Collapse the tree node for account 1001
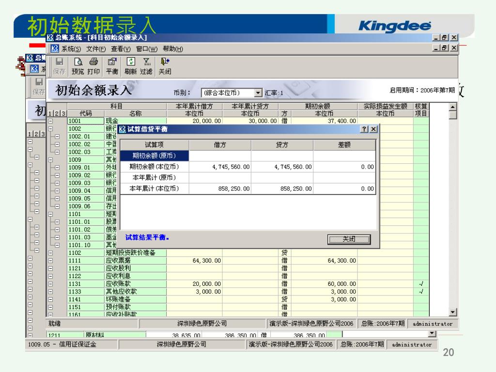Viewport: 496px width, 372px height. click(50, 121)
